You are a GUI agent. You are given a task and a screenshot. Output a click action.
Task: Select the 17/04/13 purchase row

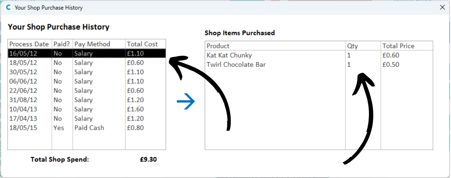87,118
